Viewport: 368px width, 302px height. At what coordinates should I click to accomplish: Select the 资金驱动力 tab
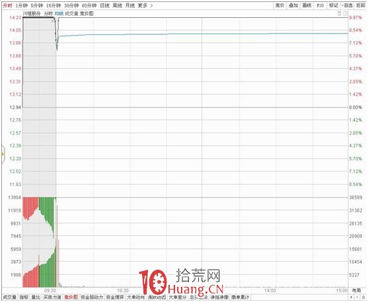pyautogui.click(x=92, y=297)
